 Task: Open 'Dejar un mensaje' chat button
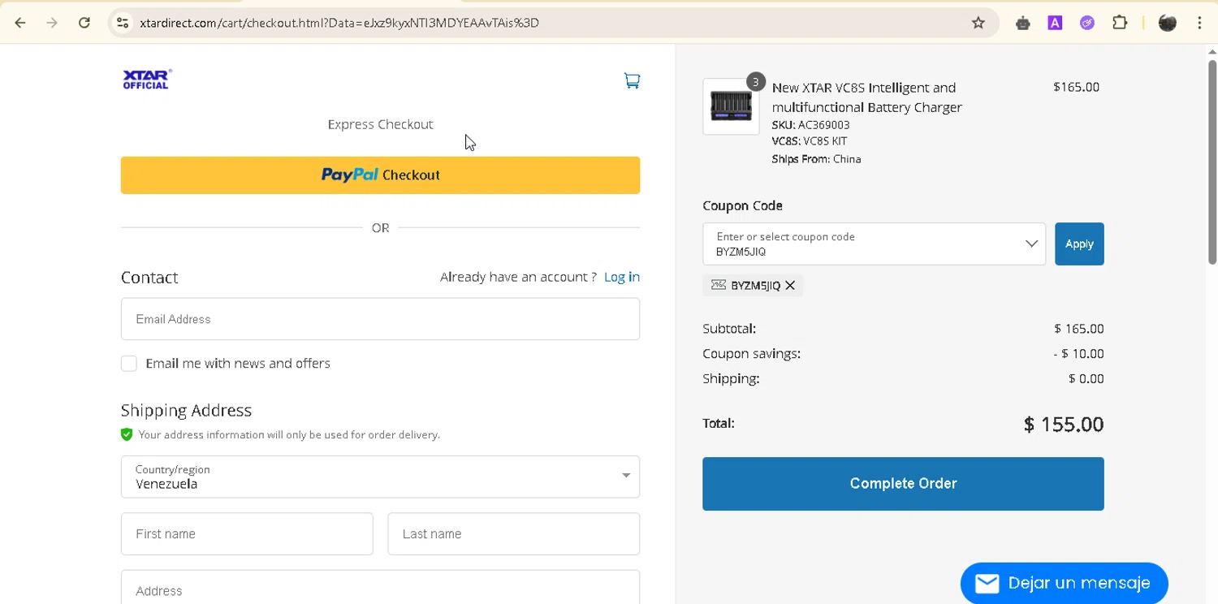click(x=1064, y=583)
